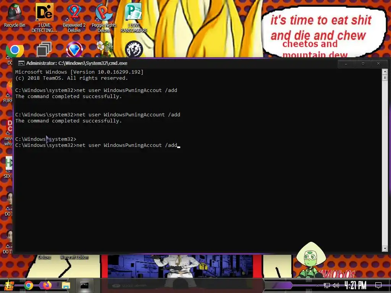
Task: Show hidden tray icons chevron
Action: tap(317, 285)
